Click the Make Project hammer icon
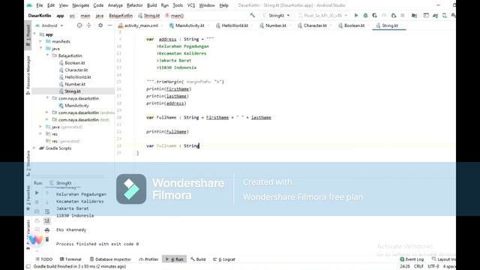Image resolution: width=480 pixels, height=270 pixels. pyautogui.click(x=252, y=15)
